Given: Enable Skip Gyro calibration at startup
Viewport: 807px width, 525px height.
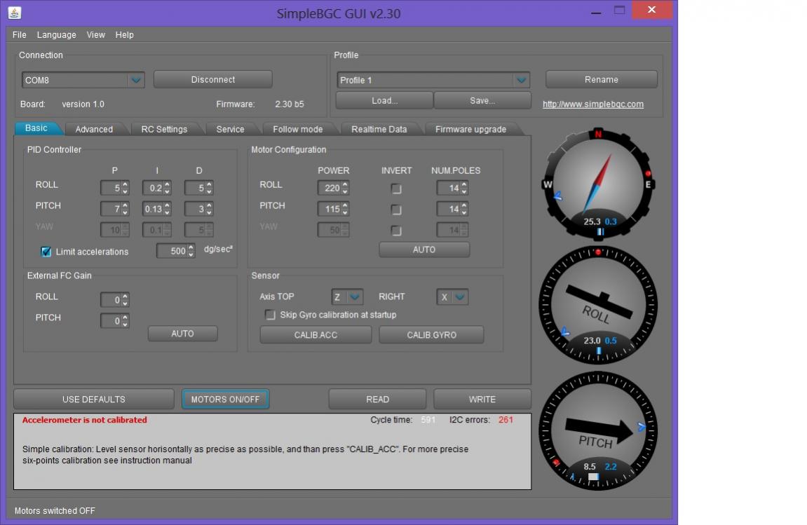Looking at the screenshot, I should pyautogui.click(x=270, y=315).
